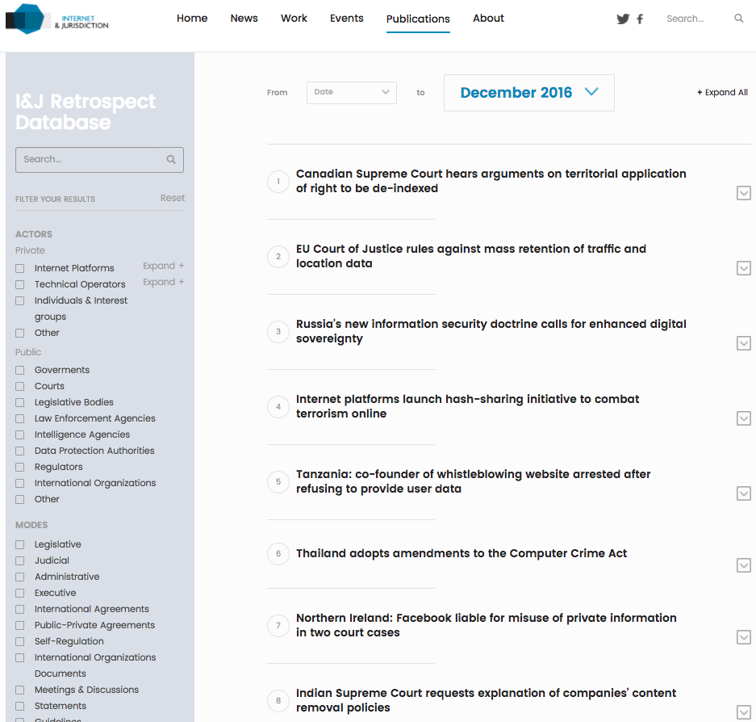Open the December 2016 date dropdown

point(529,93)
